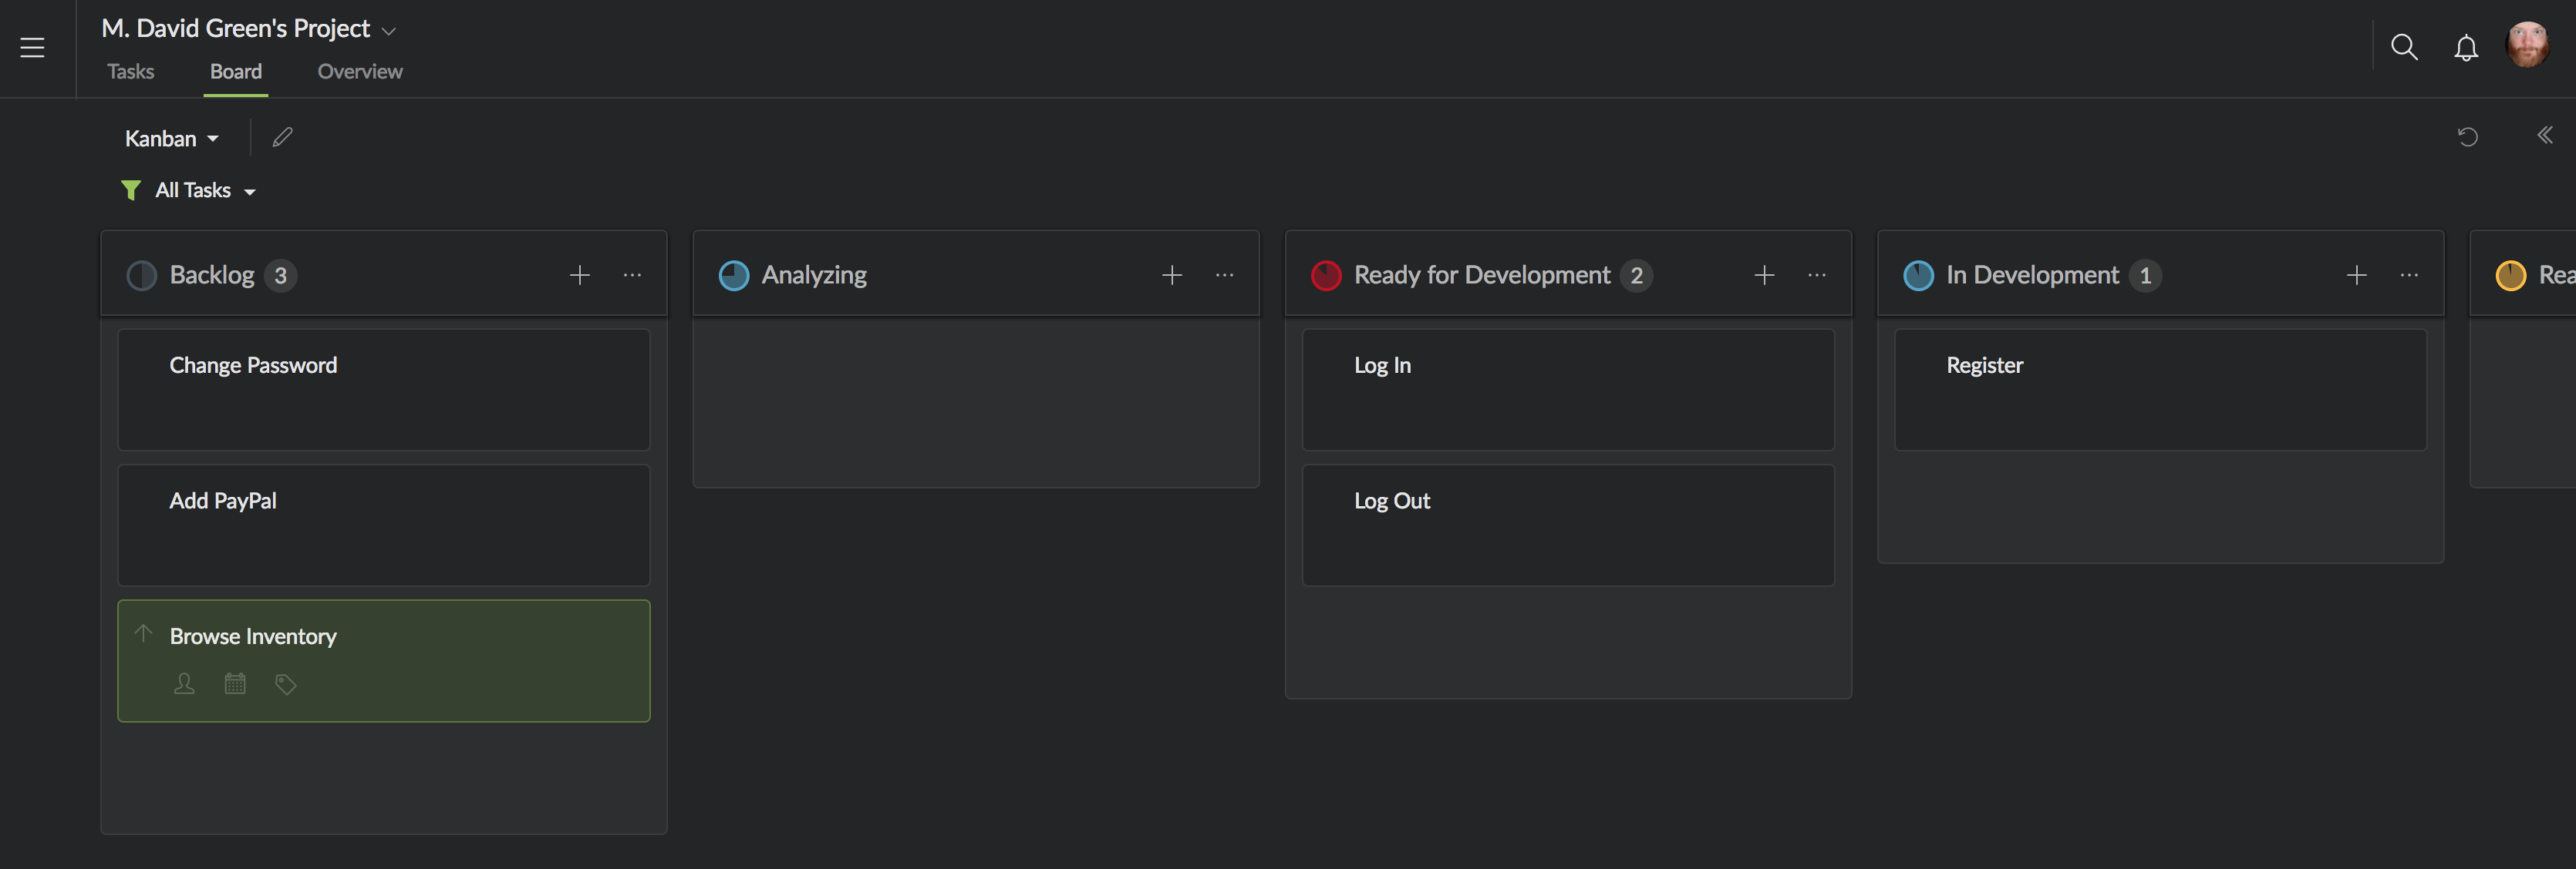Click tag icon on Browse Inventory card
This screenshot has height=869, width=2576.
click(286, 684)
